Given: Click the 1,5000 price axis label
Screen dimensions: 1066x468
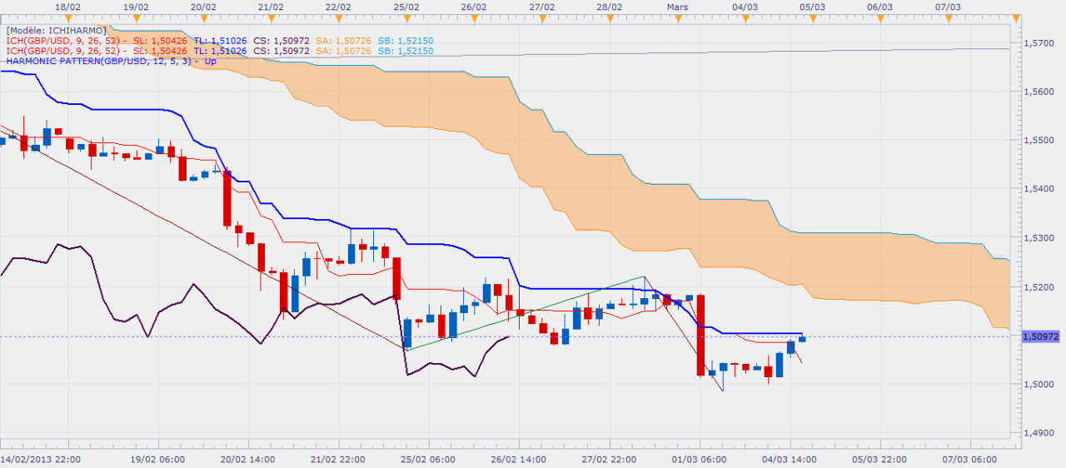Looking at the screenshot, I should pyautogui.click(x=1040, y=385).
